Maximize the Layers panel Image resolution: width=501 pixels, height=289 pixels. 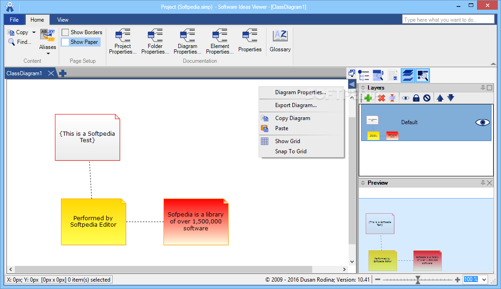(x=489, y=88)
